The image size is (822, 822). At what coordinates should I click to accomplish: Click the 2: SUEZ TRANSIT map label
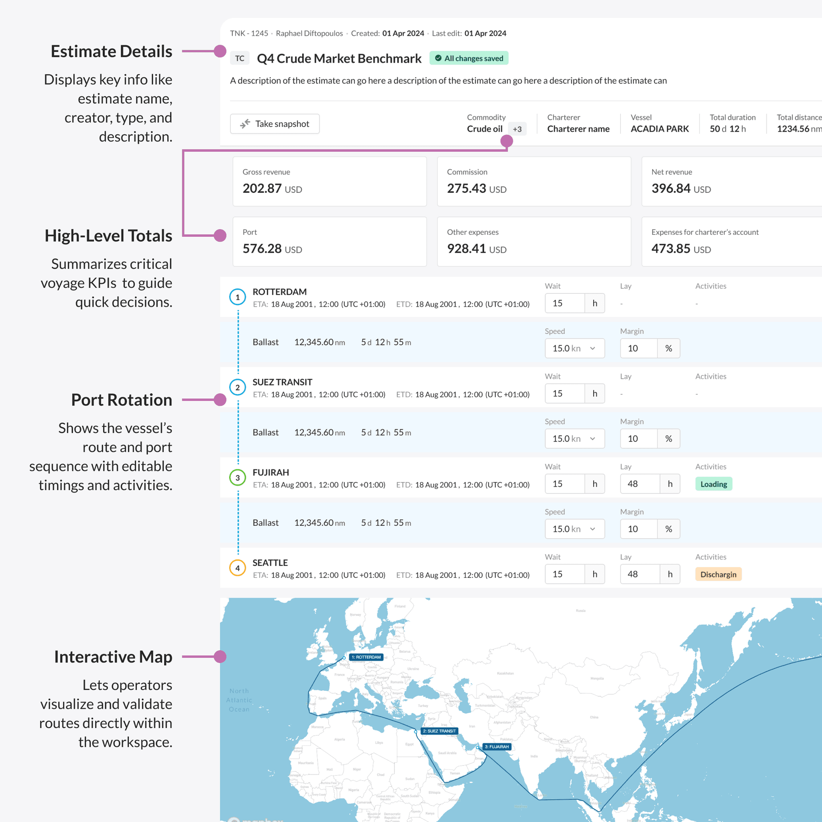tap(439, 731)
